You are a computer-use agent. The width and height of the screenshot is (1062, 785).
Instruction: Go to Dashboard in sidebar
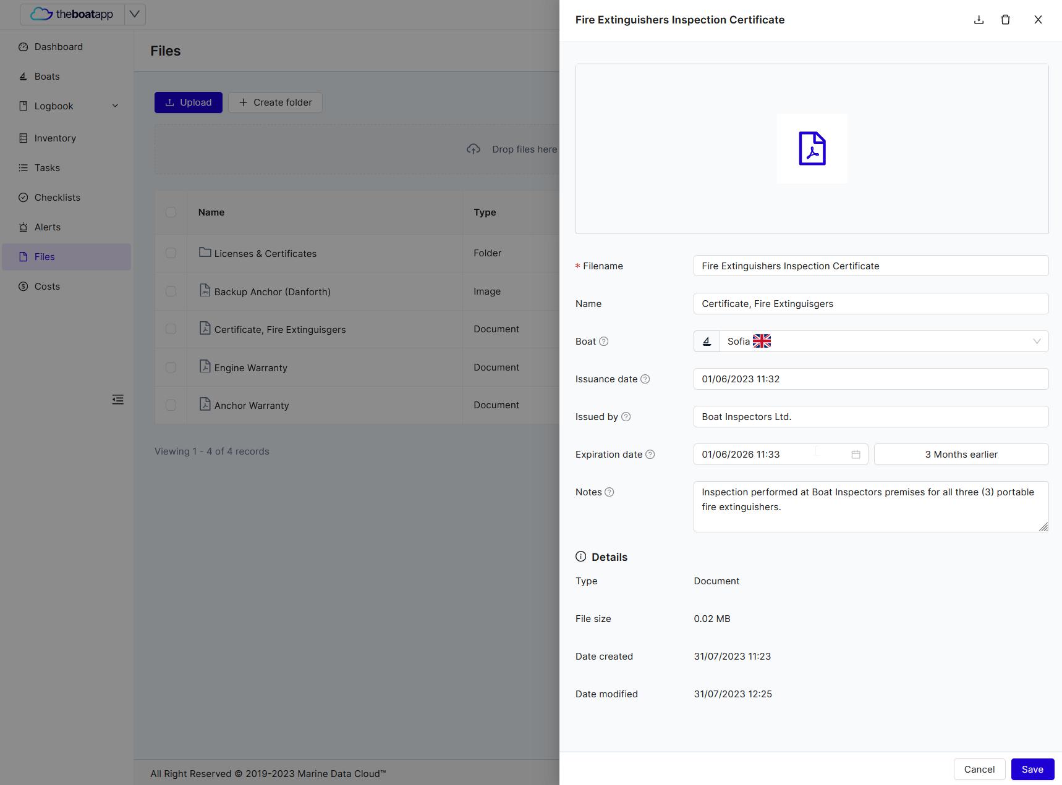tap(67, 47)
